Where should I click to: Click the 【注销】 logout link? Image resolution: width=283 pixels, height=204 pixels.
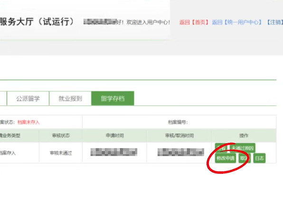(x=274, y=22)
